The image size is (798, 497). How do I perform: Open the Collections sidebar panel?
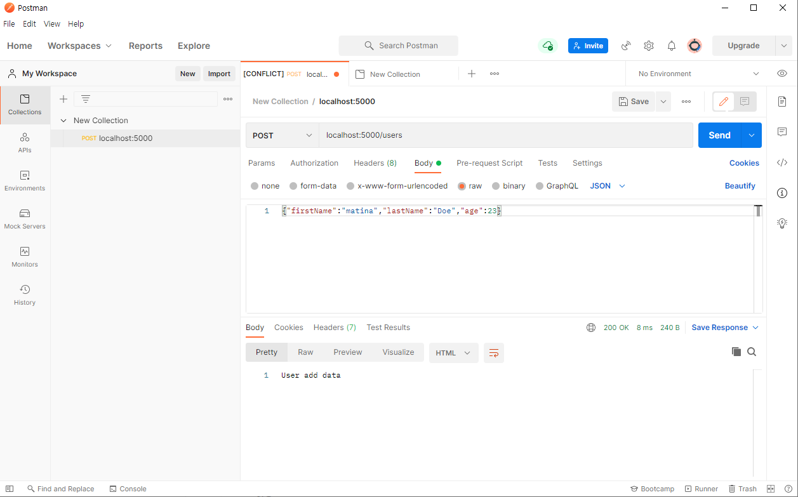pos(25,105)
